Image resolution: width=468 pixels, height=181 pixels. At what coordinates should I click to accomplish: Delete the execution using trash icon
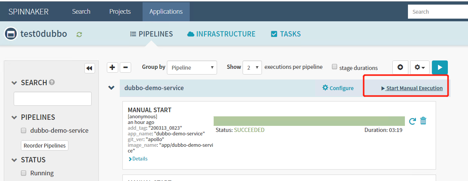pos(423,121)
